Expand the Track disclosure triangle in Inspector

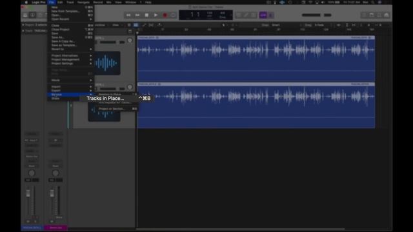click(23, 31)
